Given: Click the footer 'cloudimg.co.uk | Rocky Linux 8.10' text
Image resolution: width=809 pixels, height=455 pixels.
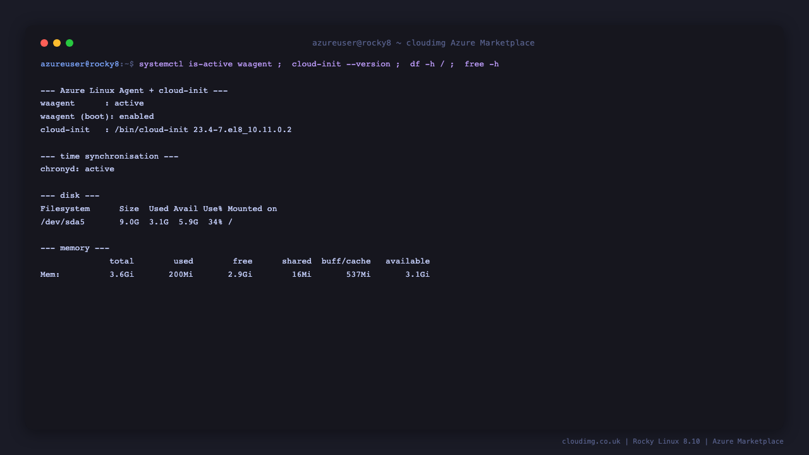Looking at the screenshot, I should coord(631,441).
